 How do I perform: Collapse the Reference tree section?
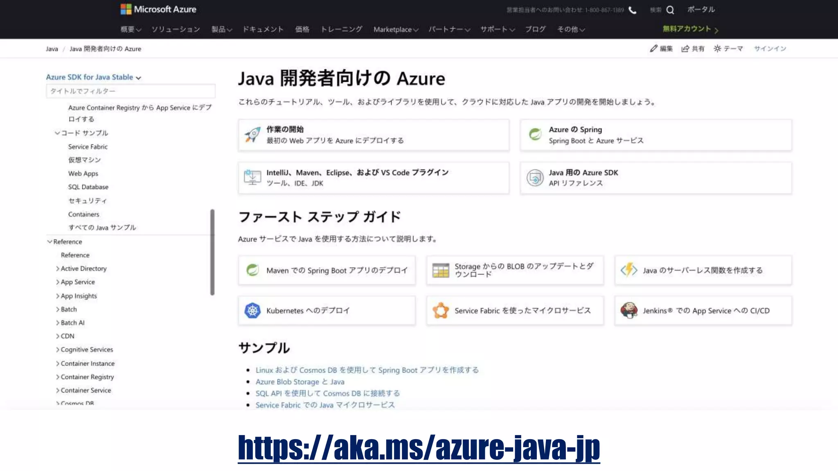(50, 242)
